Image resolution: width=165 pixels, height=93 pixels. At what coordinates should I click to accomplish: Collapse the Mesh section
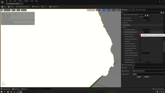[122, 27]
